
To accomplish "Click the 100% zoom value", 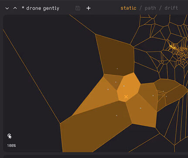I will (x=11, y=145).
